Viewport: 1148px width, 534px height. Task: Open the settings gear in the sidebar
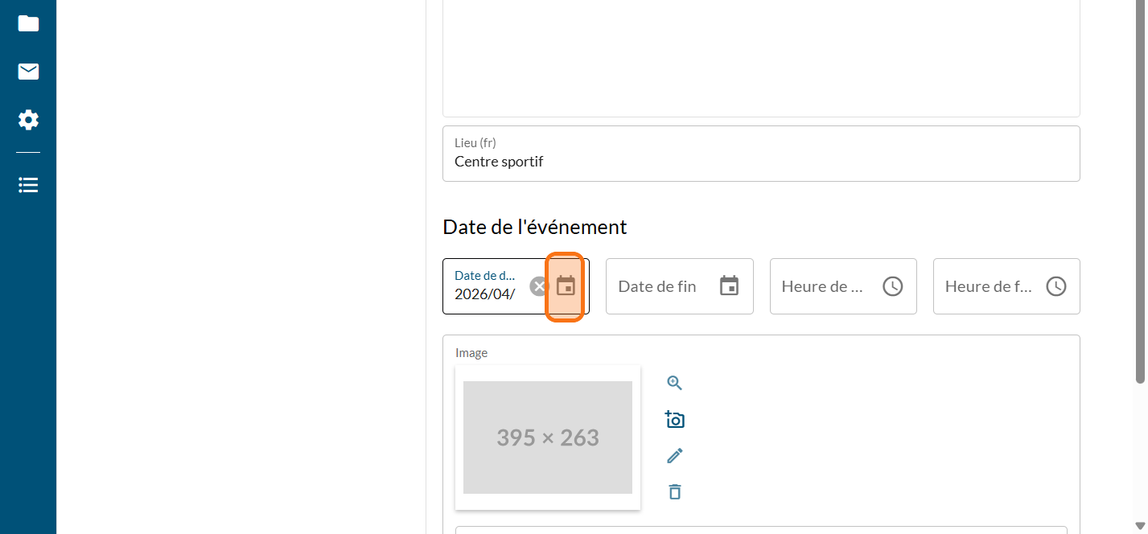pyautogui.click(x=28, y=121)
